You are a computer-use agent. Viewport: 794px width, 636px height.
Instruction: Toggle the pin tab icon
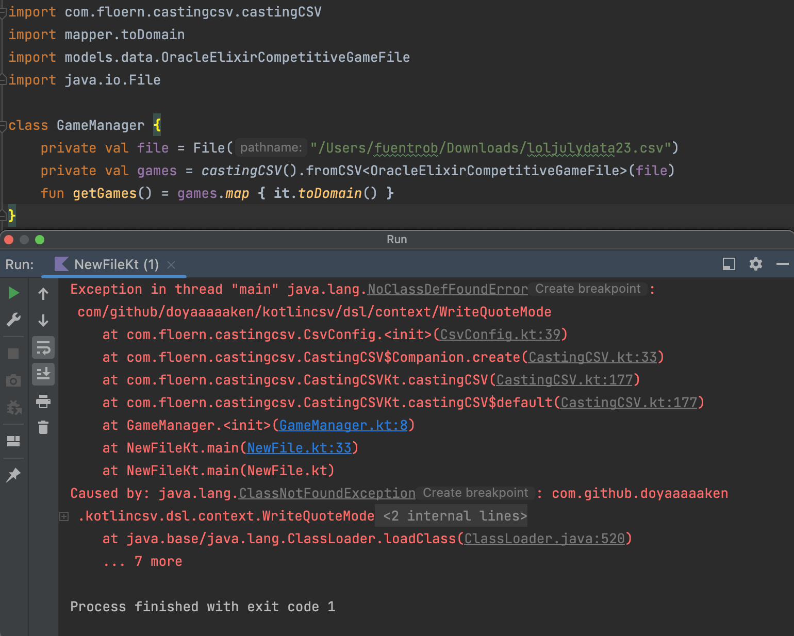tap(13, 475)
